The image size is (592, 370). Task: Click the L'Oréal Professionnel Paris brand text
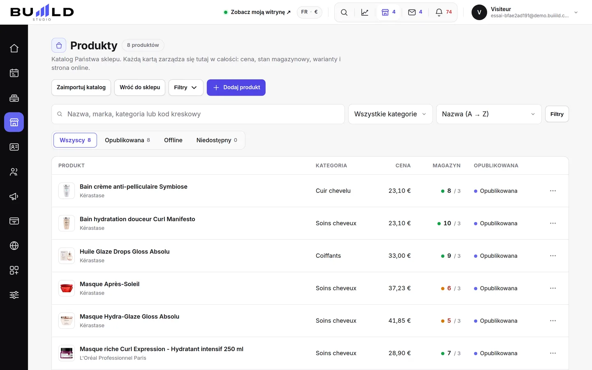113,358
